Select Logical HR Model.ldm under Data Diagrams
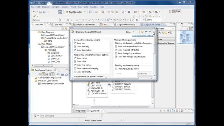The height and width of the screenshot is (126, 224). point(54,35)
